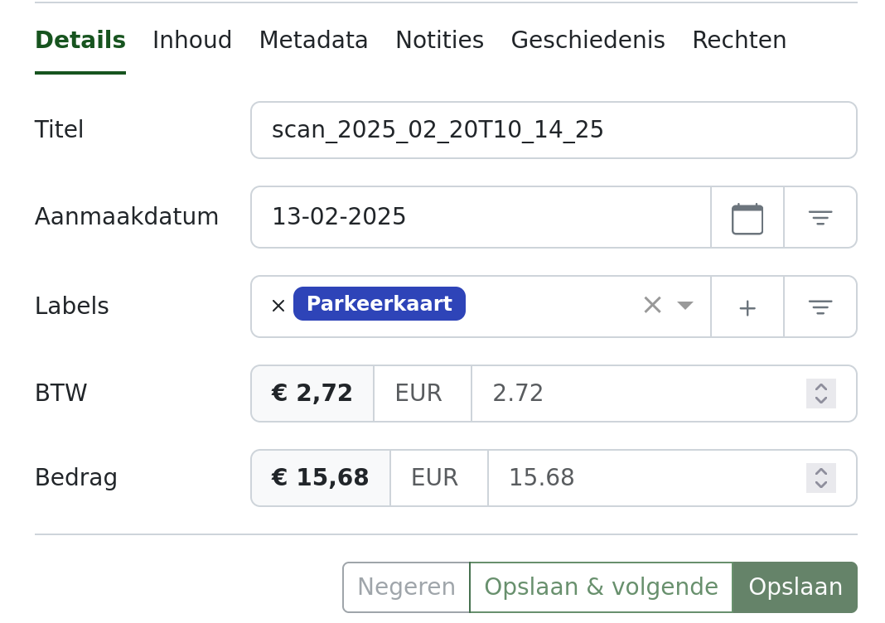Click filter icon next to Labels
This screenshot has width=885, height=623.
tap(820, 307)
